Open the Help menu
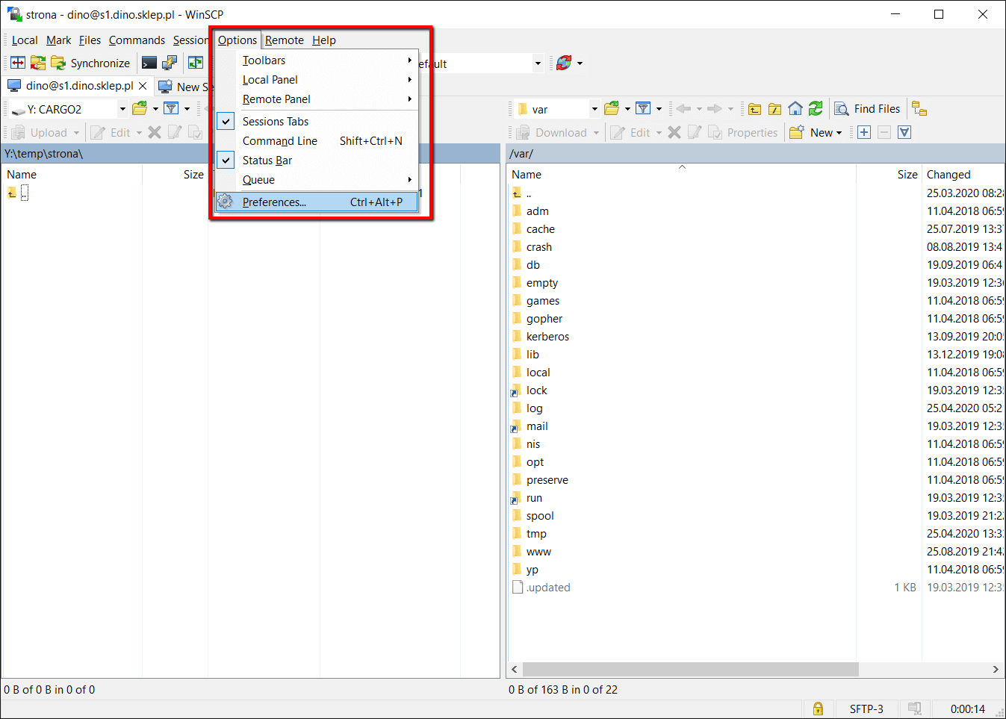The image size is (1006, 719). pos(324,40)
